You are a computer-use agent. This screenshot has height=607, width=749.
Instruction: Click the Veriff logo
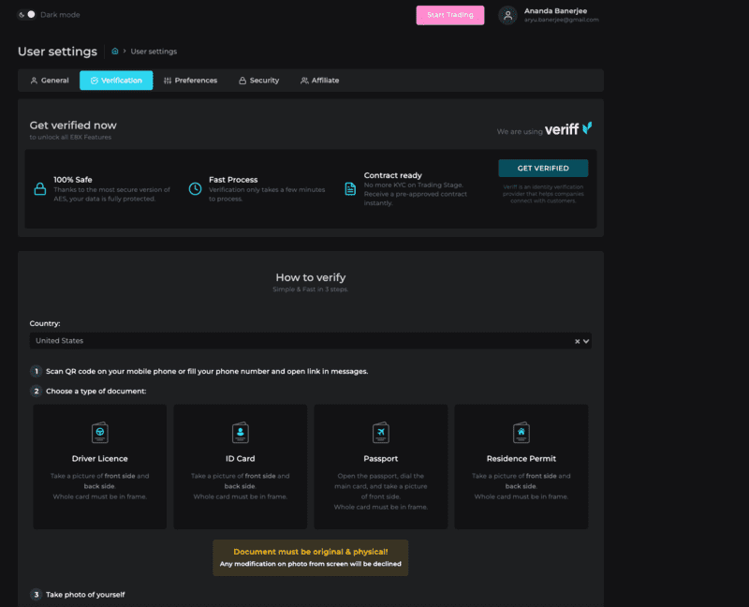tap(568, 129)
